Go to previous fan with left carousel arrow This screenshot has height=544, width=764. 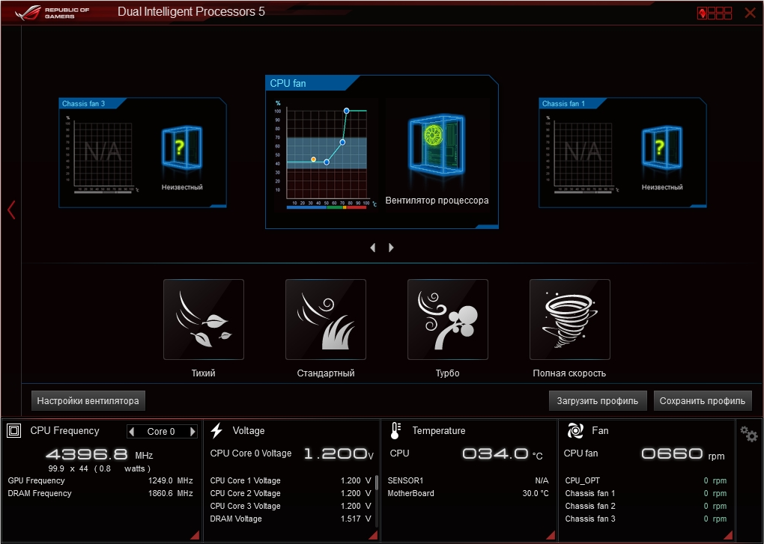point(373,248)
